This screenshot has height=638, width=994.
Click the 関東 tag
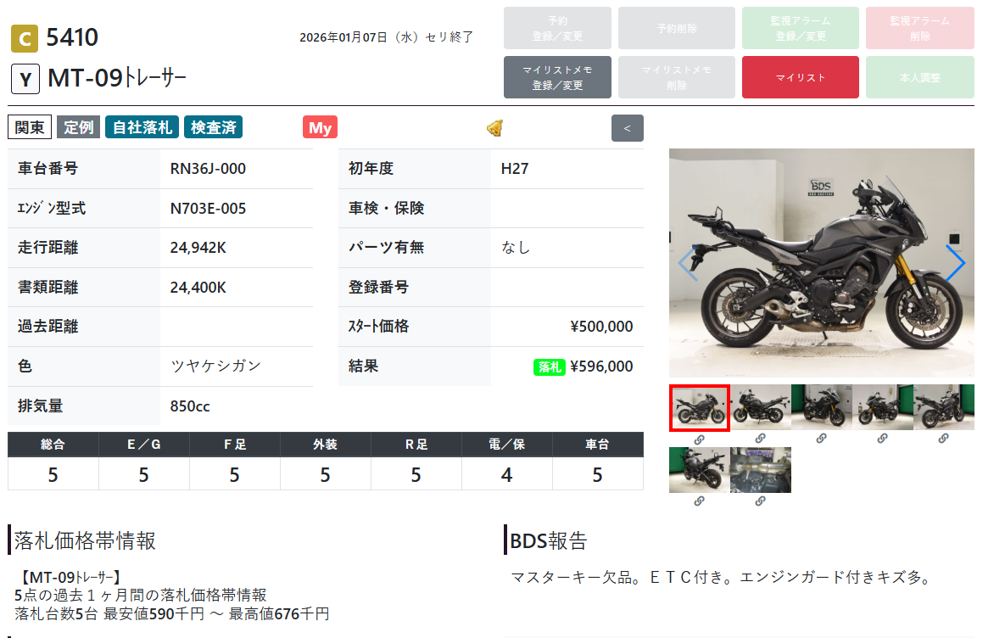coord(30,127)
